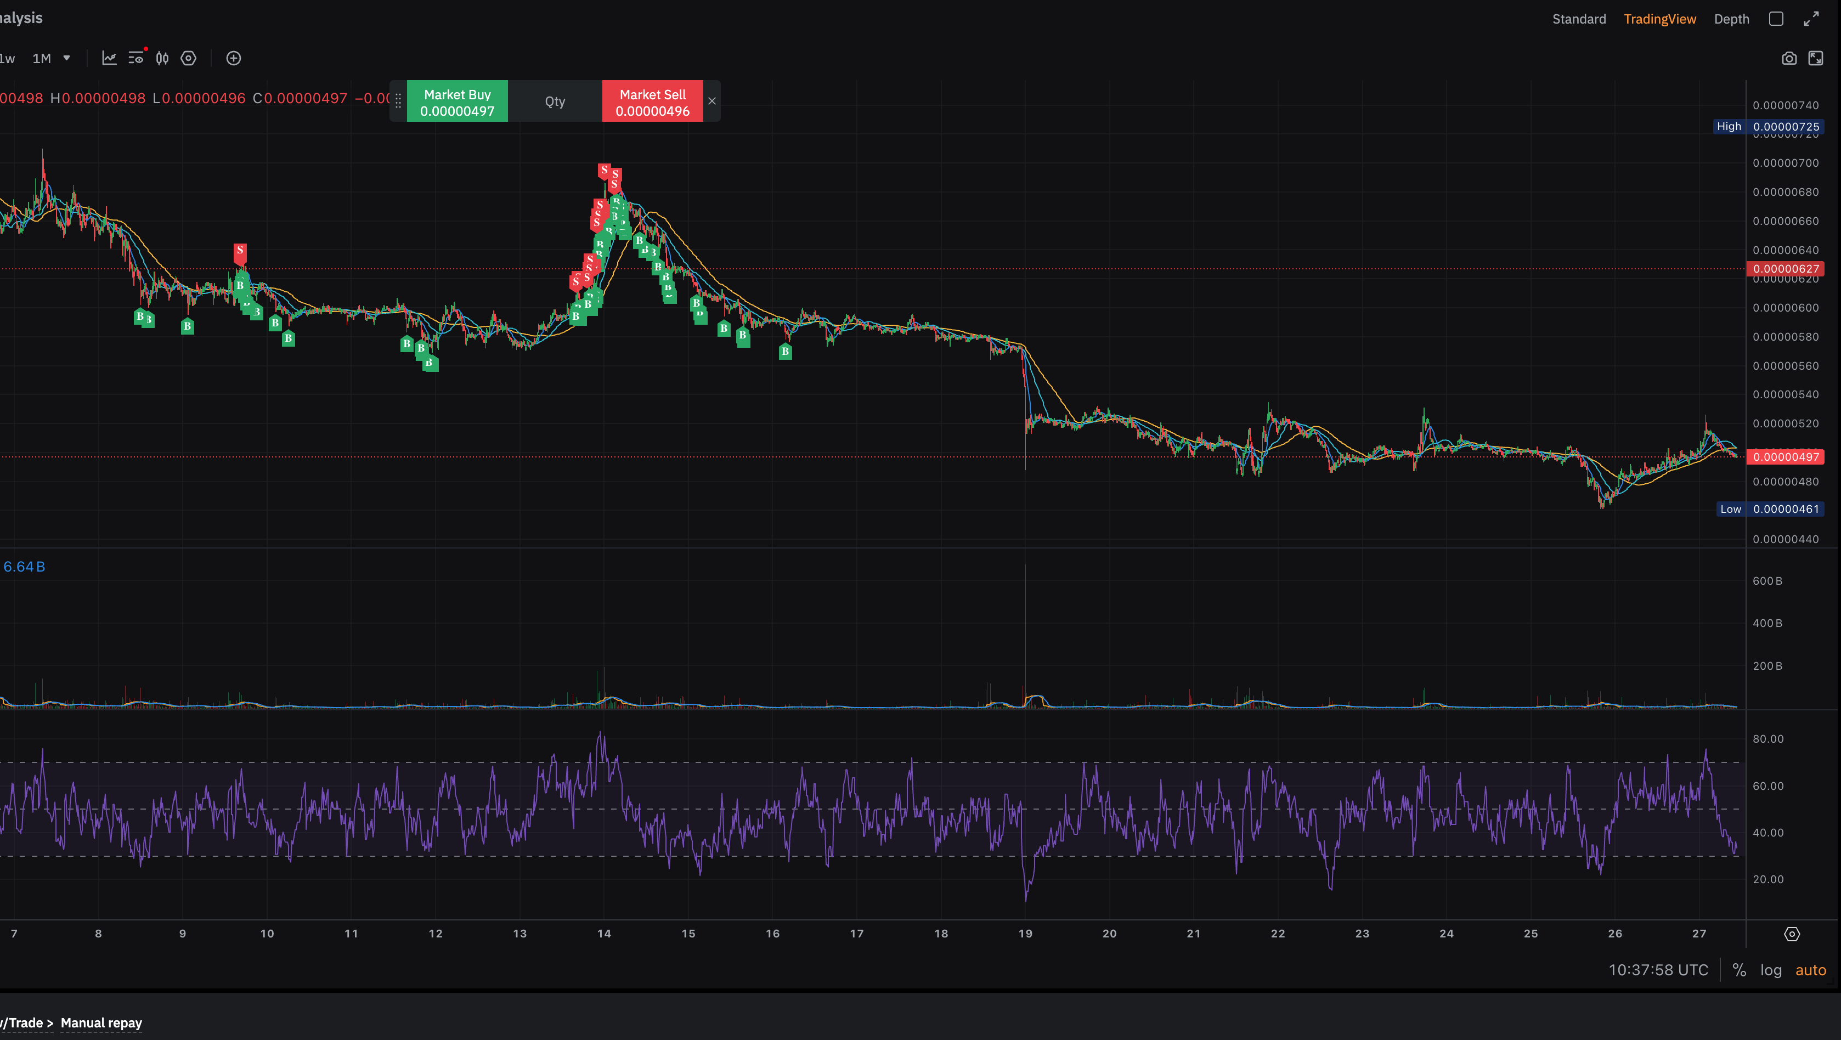
Task: Enable log scale mode
Action: click(1771, 970)
